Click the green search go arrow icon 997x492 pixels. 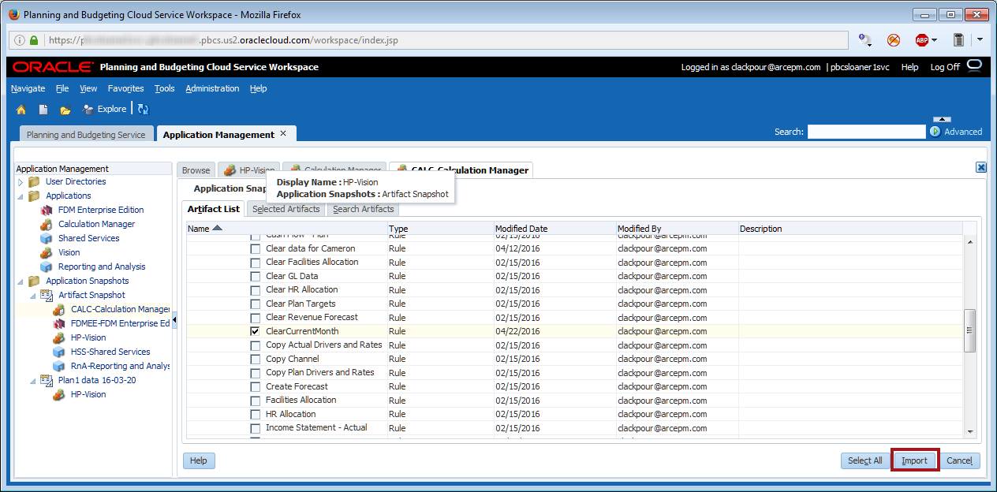(935, 132)
